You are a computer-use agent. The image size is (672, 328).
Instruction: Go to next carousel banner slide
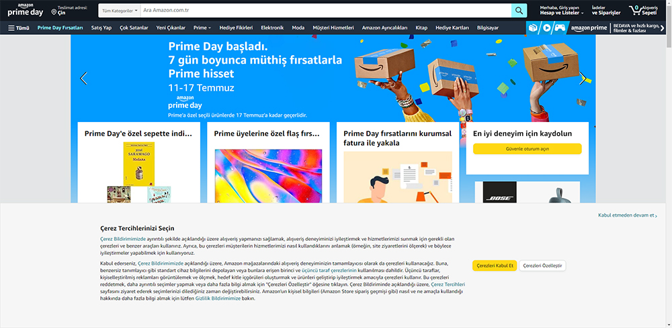pyautogui.click(x=583, y=78)
